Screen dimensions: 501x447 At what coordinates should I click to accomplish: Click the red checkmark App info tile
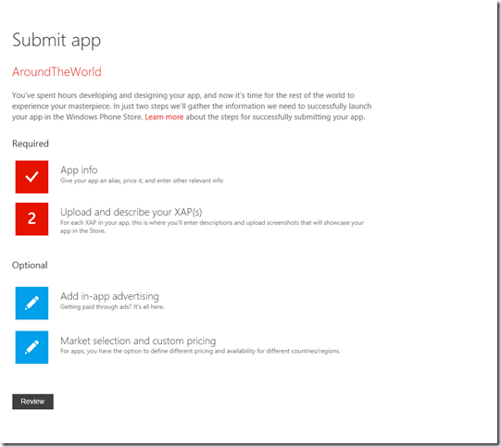click(x=32, y=177)
